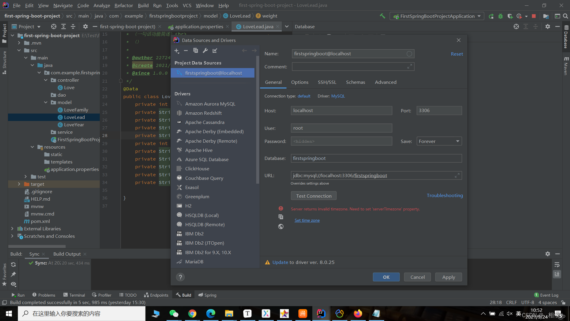The image size is (570, 321).
Task: Cancel the Data Sources dialog
Action: (417, 277)
